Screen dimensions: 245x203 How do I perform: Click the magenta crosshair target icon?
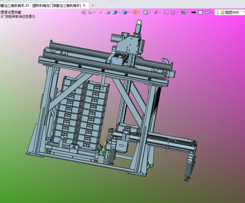coord(156,12)
